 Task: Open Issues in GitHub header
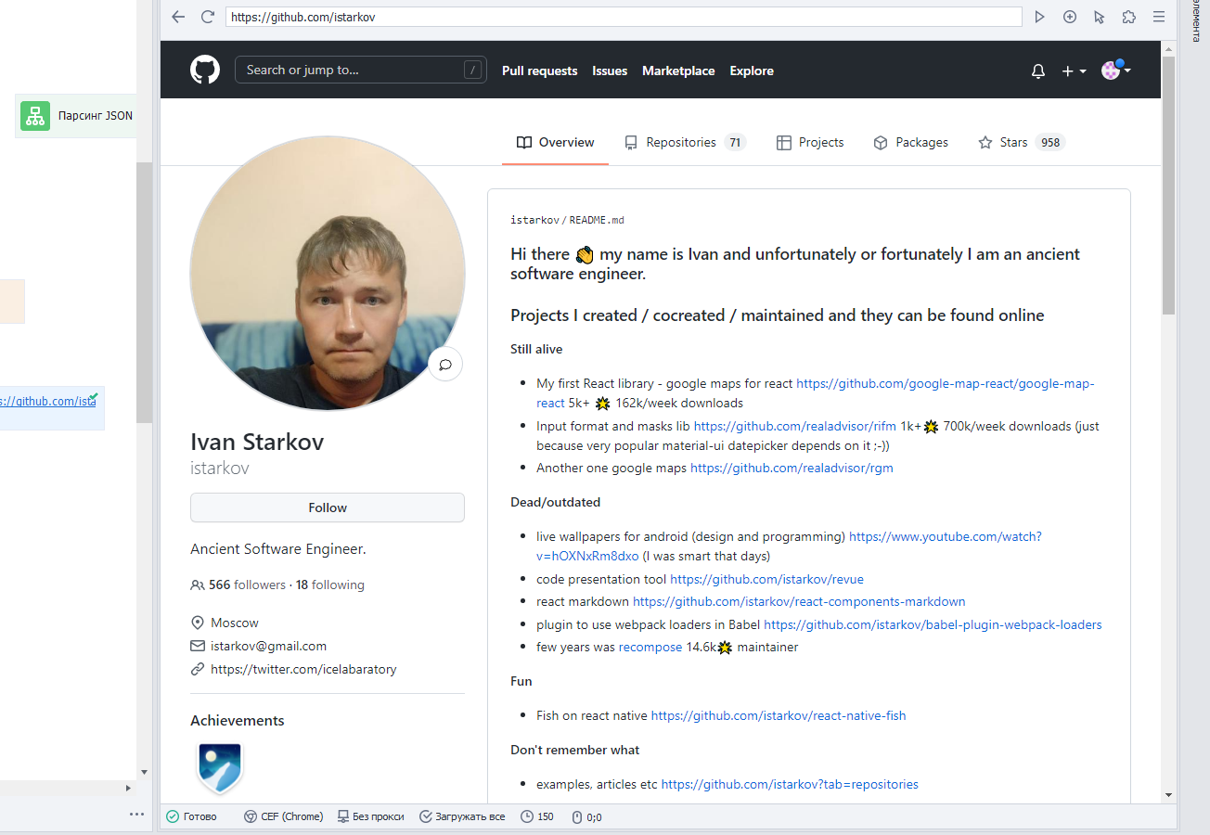pyautogui.click(x=610, y=71)
